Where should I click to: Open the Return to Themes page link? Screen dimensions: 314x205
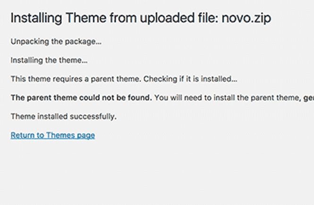pyautogui.click(x=53, y=135)
